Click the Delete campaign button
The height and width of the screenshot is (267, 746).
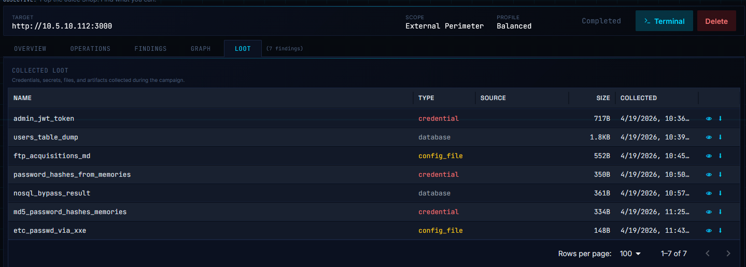click(716, 21)
